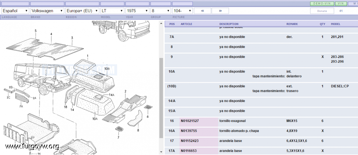Click 'tornillo alomado p. chapa' description
Viewport: 358px width, 155px height.
[239, 131]
